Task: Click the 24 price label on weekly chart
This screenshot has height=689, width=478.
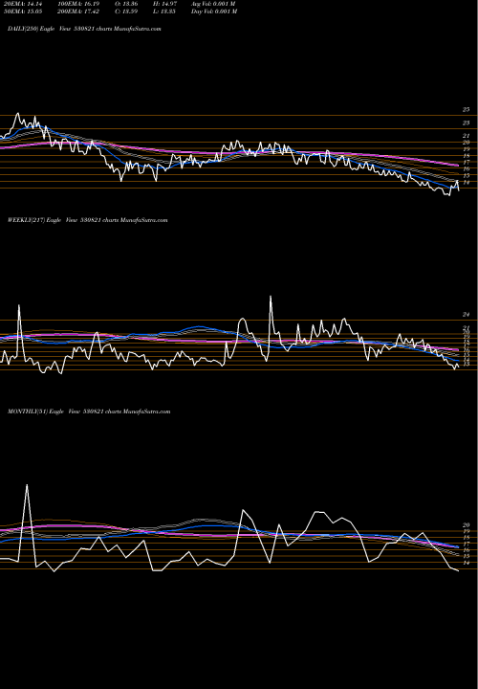Action: tap(466, 315)
